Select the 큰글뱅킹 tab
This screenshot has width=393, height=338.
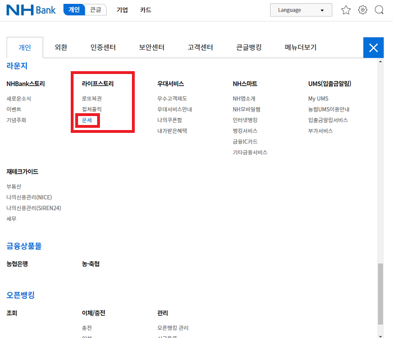point(249,47)
